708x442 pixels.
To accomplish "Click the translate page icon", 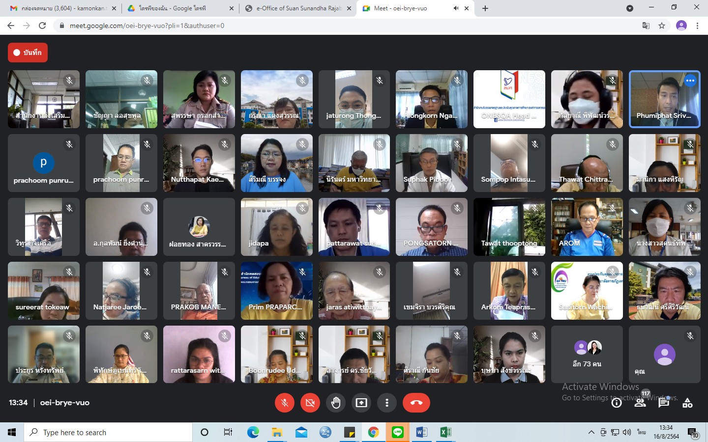I will pos(646,26).
